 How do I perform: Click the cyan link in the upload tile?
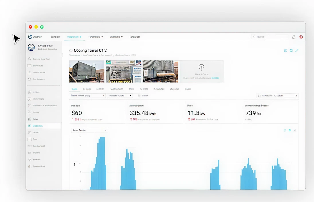tap(215, 78)
